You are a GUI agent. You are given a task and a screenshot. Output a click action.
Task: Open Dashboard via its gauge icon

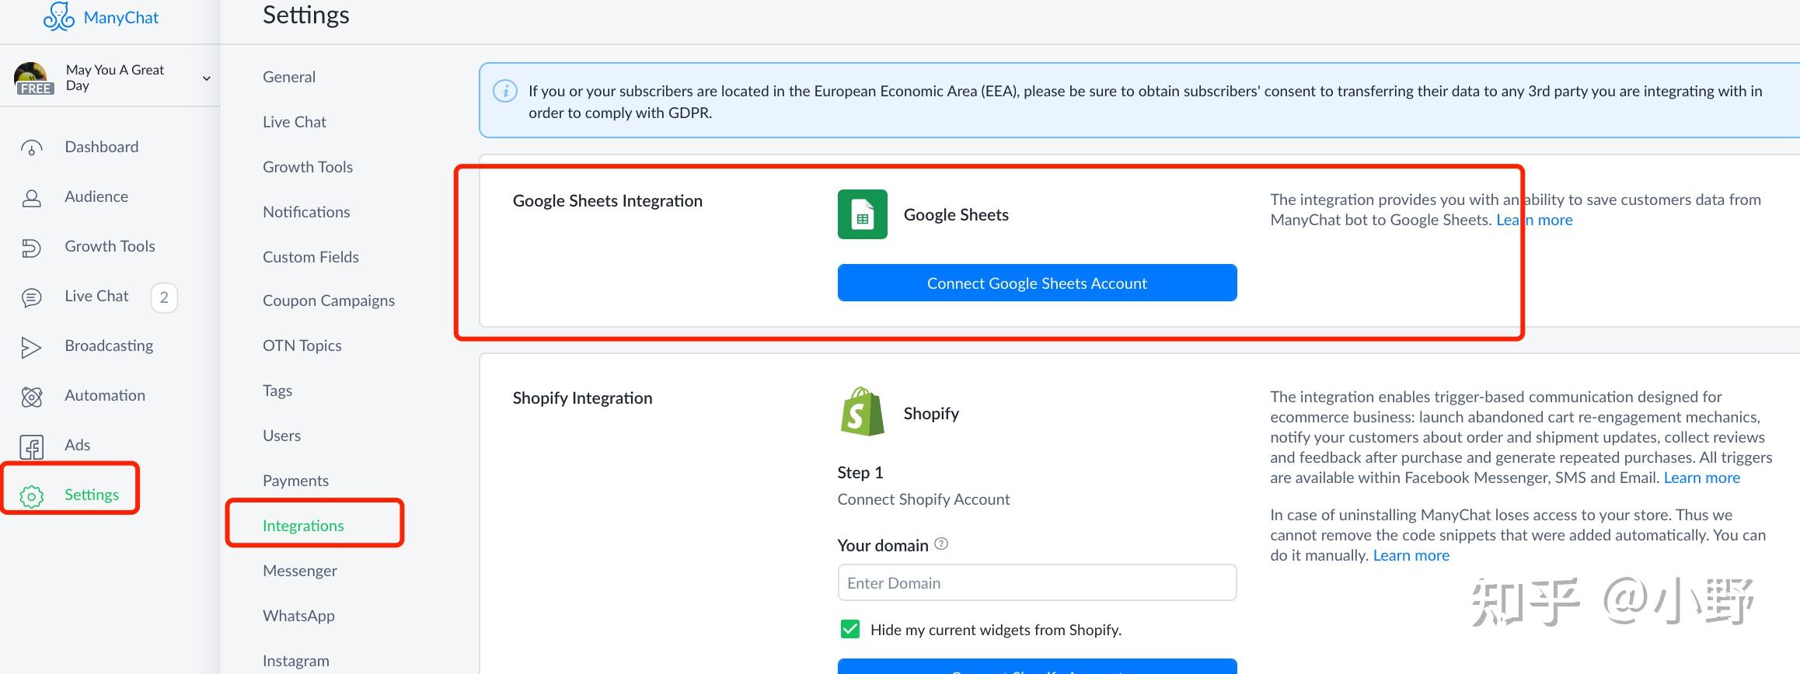point(31,148)
